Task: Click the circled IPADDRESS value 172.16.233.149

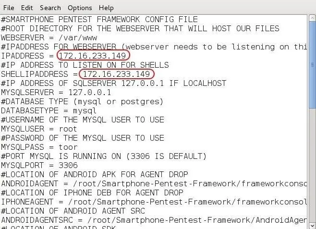Action: (93, 56)
